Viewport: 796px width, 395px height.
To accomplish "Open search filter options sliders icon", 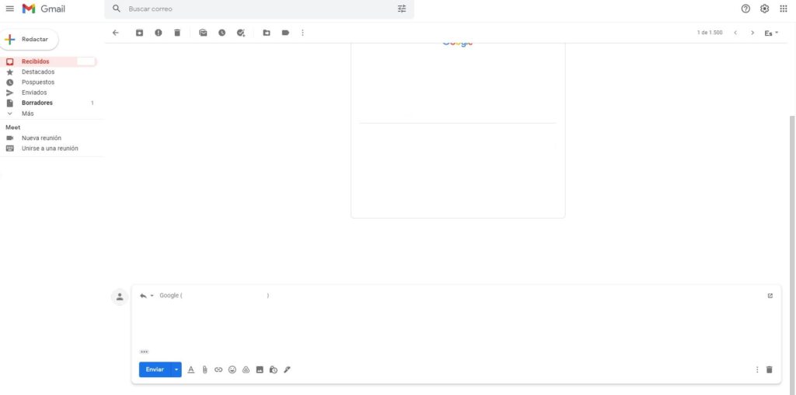I will point(402,9).
